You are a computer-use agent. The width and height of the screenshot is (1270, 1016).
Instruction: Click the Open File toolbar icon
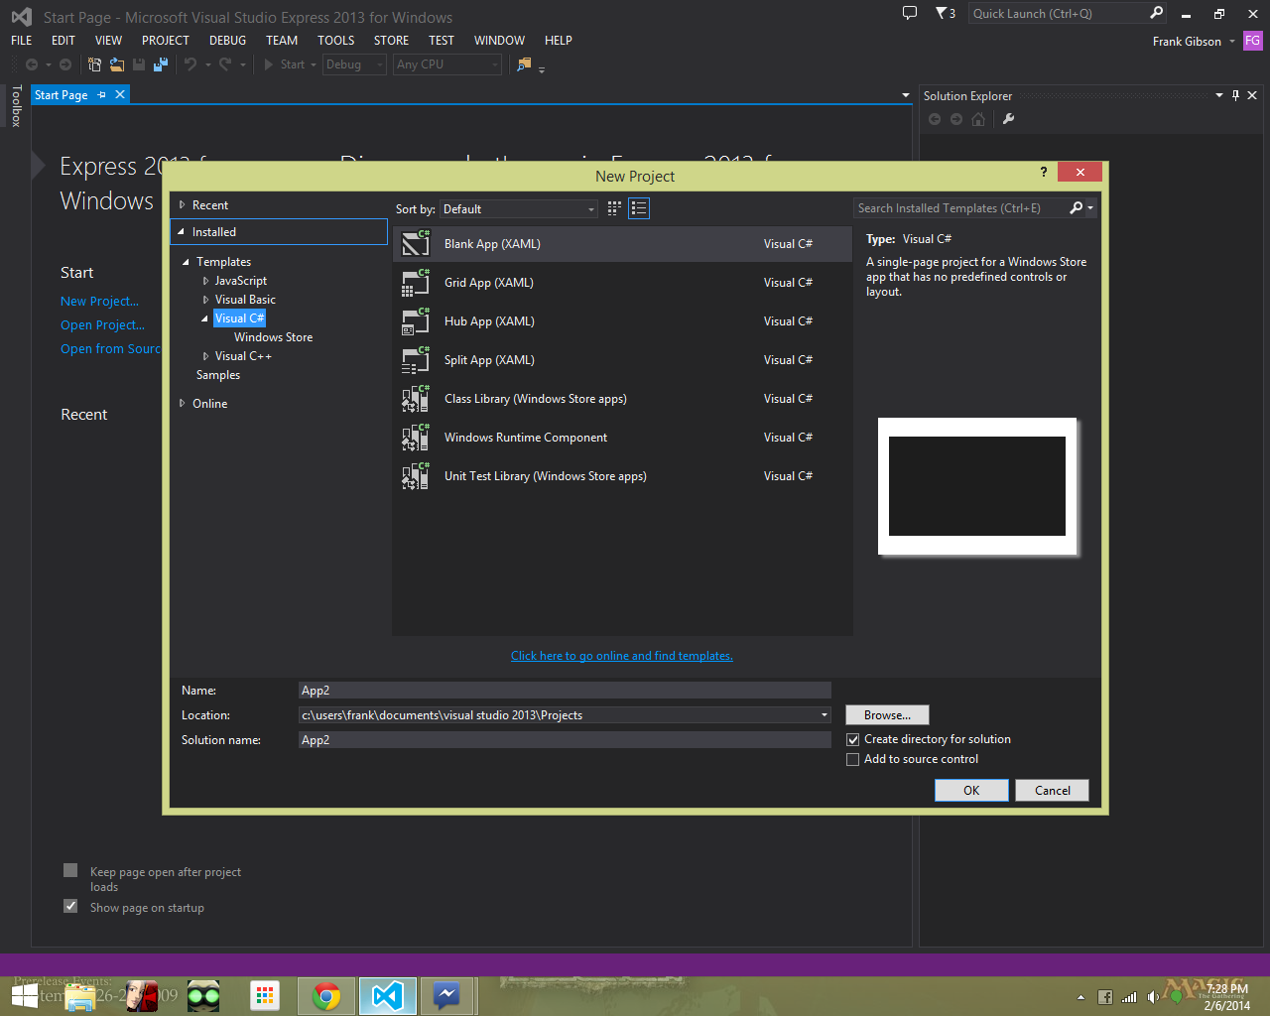point(117,64)
